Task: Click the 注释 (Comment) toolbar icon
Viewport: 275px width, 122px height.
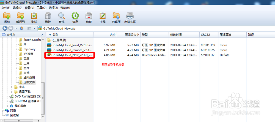Action: click(x=103, y=16)
